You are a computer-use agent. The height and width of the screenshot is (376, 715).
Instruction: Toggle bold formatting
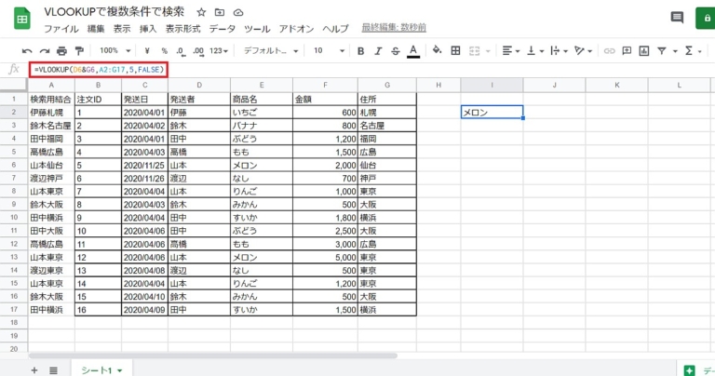coord(360,50)
